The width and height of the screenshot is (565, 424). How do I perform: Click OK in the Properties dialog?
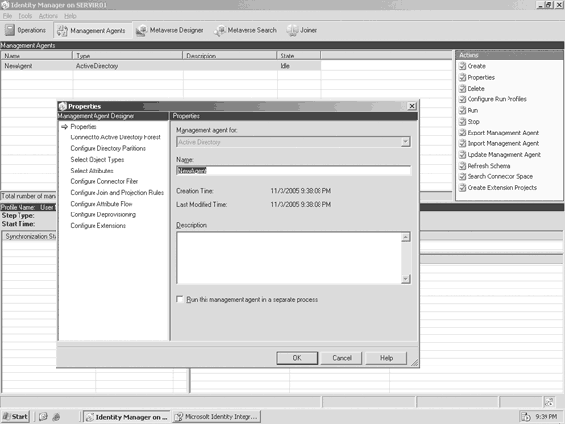tap(297, 358)
